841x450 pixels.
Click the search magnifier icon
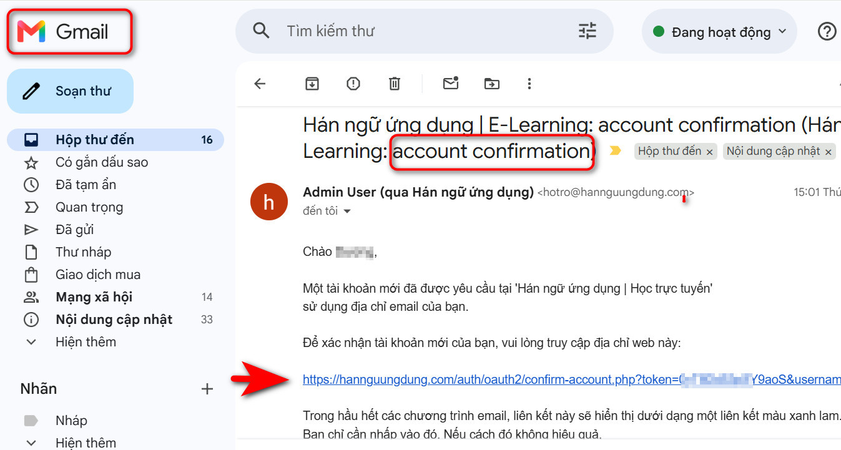click(x=261, y=31)
